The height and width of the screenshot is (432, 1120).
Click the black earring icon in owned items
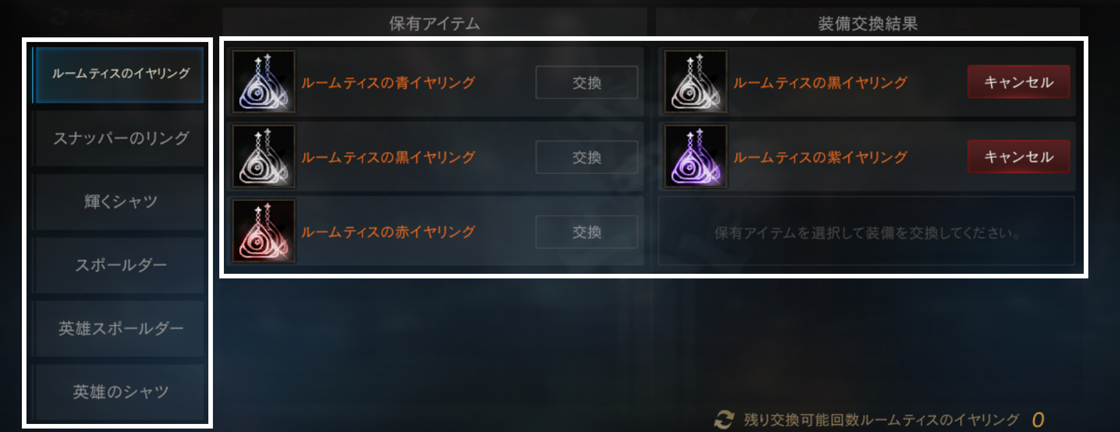[264, 156]
